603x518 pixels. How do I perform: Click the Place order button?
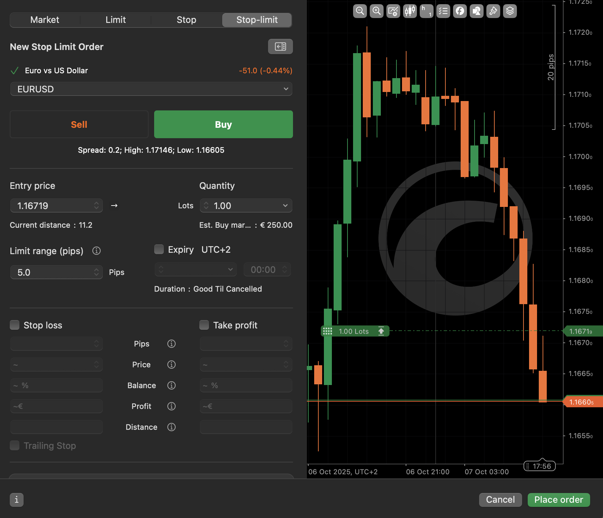point(558,500)
